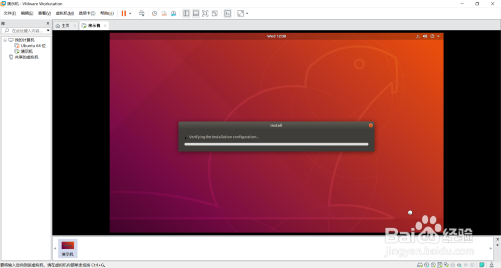The image size is (501, 268).
Task: Close the 演示机 tab
Action: pyautogui.click(x=105, y=25)
